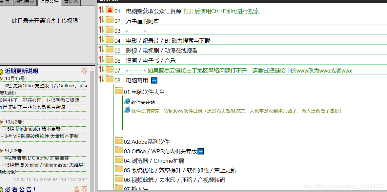The image size is (387, 192).
Task: Click the sort arrows icon in row 08
Action: [101, 79]
